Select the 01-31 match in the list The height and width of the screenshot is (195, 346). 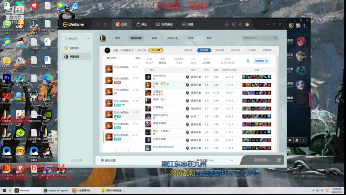point(122,69)
